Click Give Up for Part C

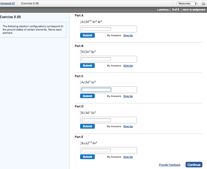(128, 96)
